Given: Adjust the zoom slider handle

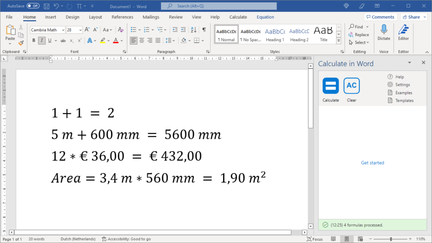Looking at the screenshot, I should click(391, 239).
